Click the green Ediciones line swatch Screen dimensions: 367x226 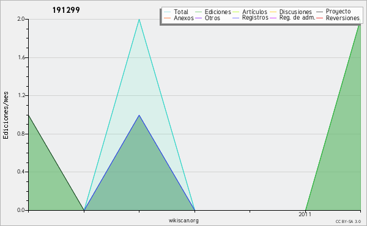(198, 12)
